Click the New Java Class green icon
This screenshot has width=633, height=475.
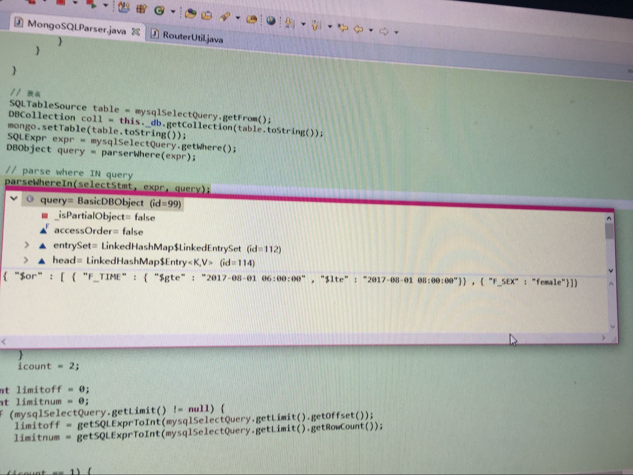point(159,11)
